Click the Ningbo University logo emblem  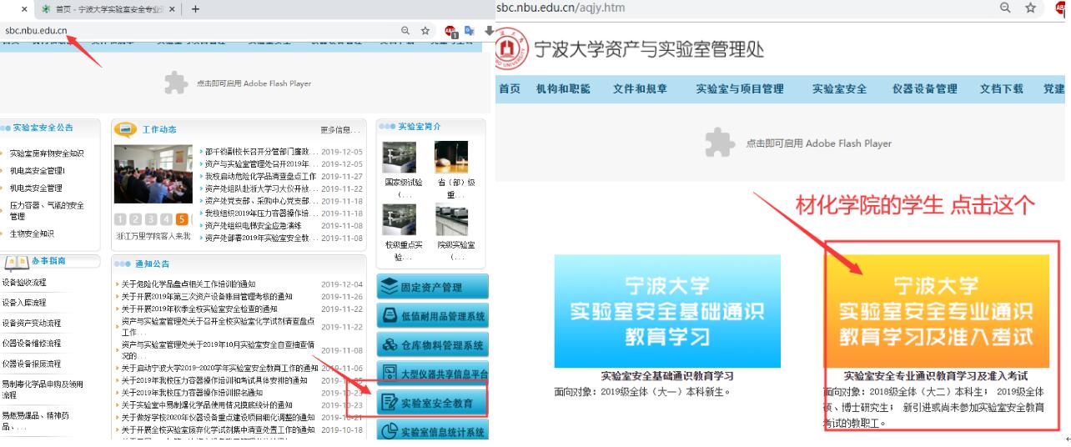(x=512, y=49)
